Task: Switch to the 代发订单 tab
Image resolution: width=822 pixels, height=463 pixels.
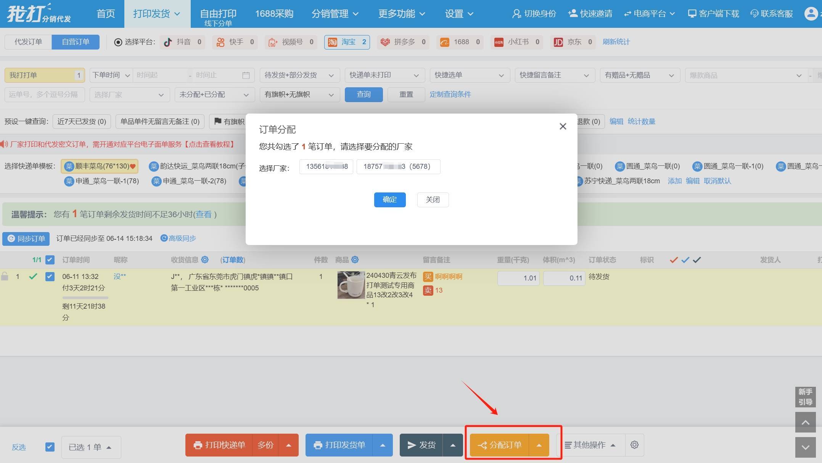Action: pyautogui.click(x=28, y=42)
